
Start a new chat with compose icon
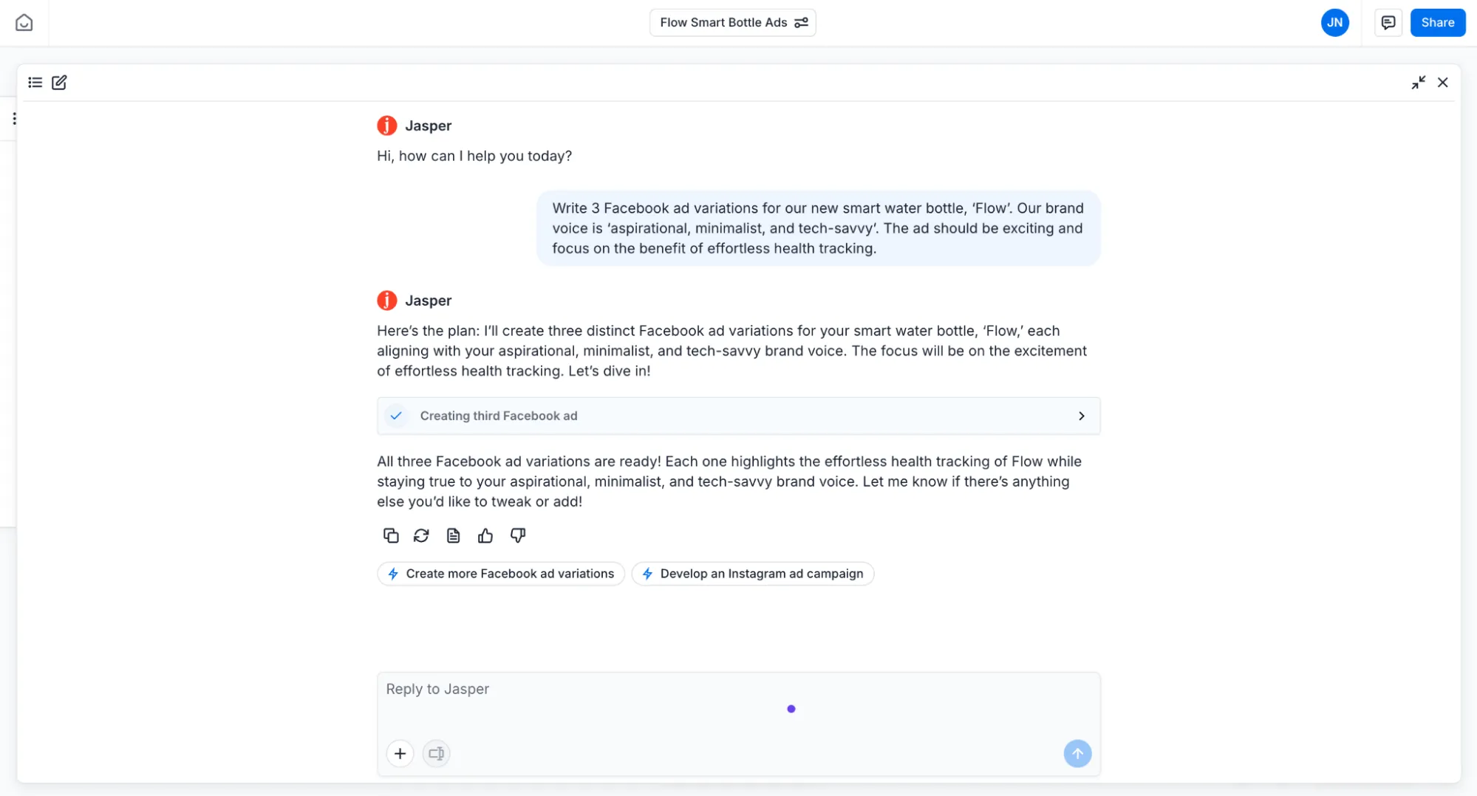point(59,83)
